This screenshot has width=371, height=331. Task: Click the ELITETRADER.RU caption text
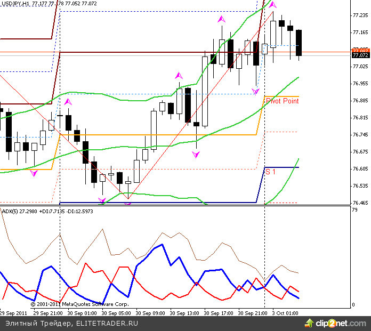tap(107, 324)
